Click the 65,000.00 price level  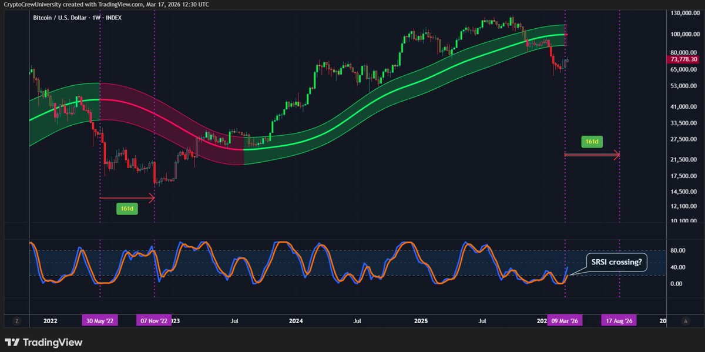click(684, 69)
